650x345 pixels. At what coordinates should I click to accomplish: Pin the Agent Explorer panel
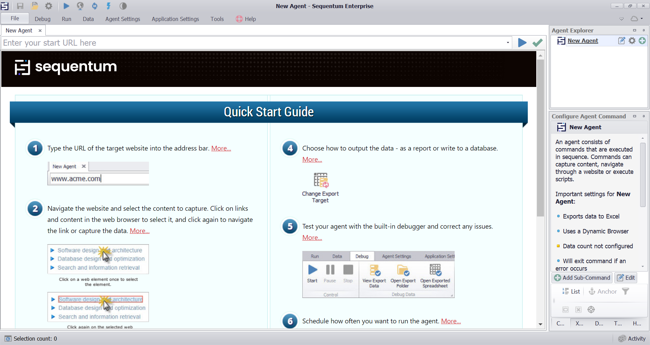(x=644, y=30)
